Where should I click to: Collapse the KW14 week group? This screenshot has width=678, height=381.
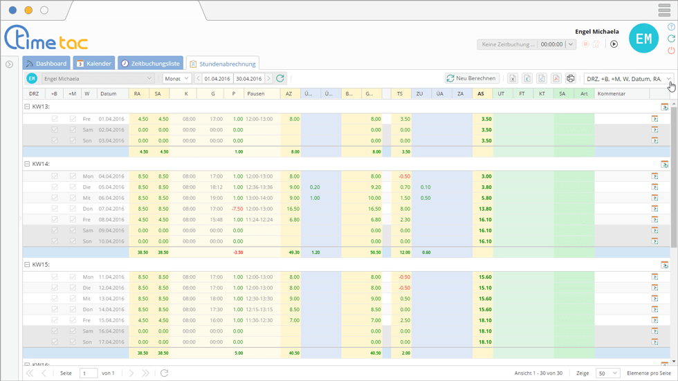tap(27, 165)
